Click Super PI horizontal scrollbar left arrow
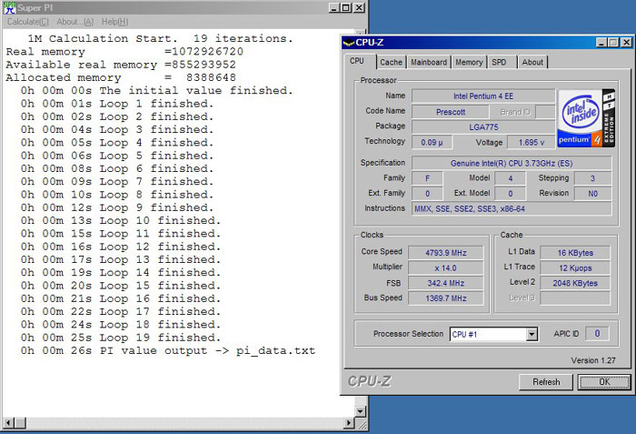This screenshot has height=434, width=636. [8, 423]
